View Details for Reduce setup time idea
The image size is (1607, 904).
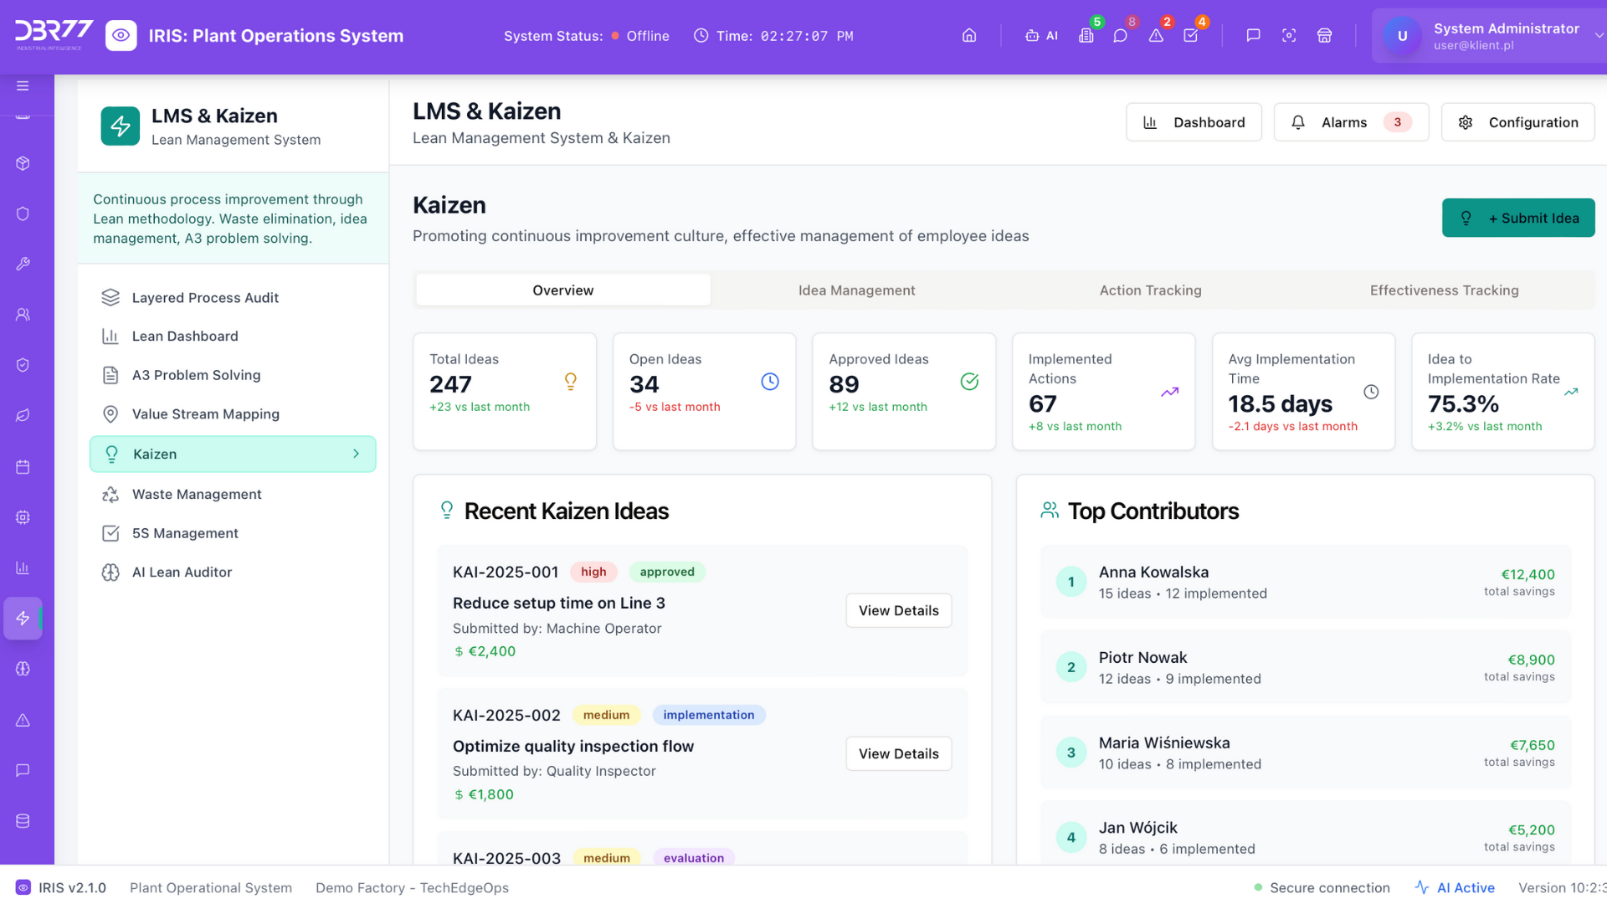(898, 611)
